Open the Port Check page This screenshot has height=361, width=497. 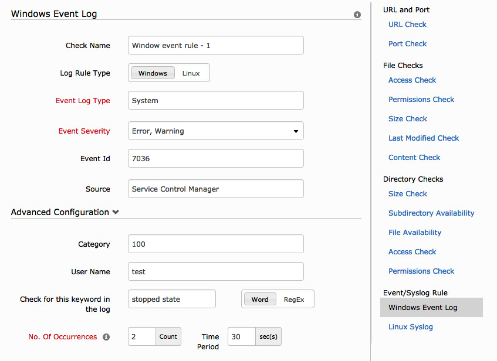click(x=407, y=43)
